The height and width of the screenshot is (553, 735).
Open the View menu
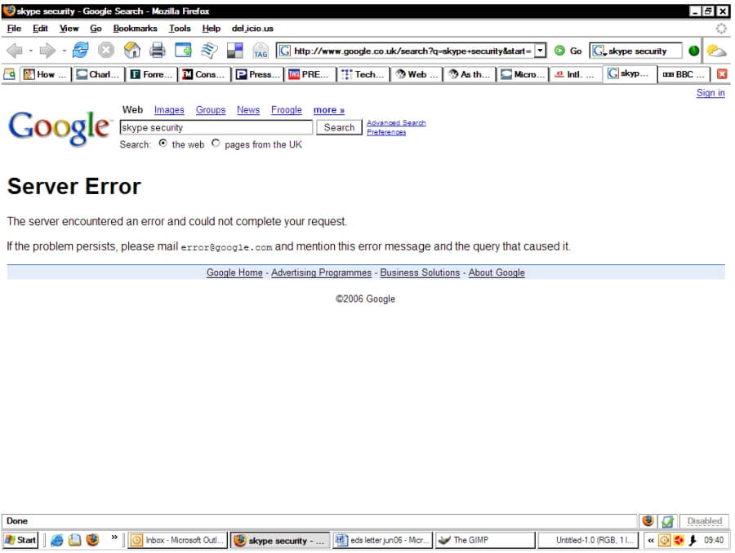[69, 29]
